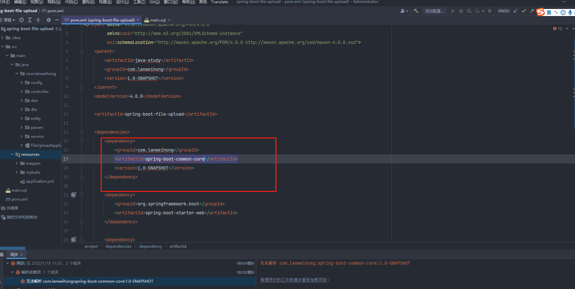This screenshot has width=575, height=289.
Task: Select application.yml in project tree
Action: click(x=40, y=181)
